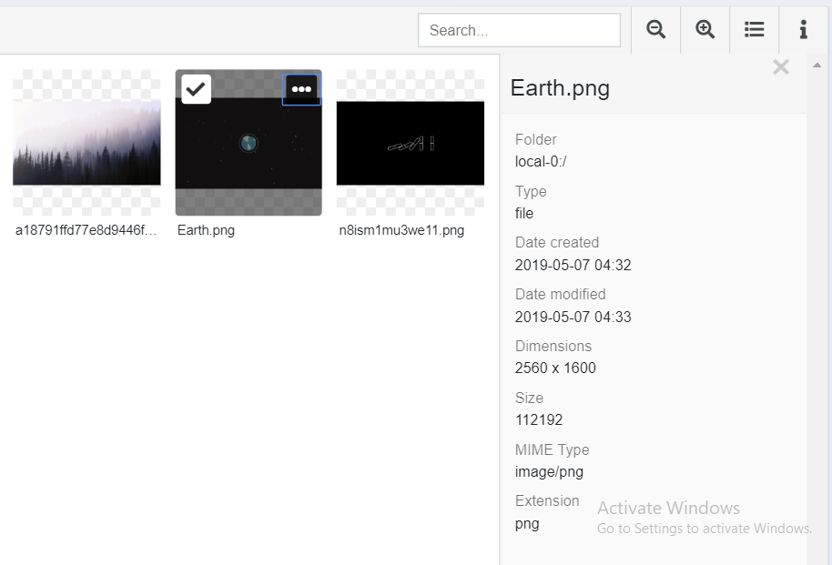Close the Earth.png details panel
Image resolution: width=832 pixels, height=565 pixels.
pyautogui.click(x=780, y=67)
